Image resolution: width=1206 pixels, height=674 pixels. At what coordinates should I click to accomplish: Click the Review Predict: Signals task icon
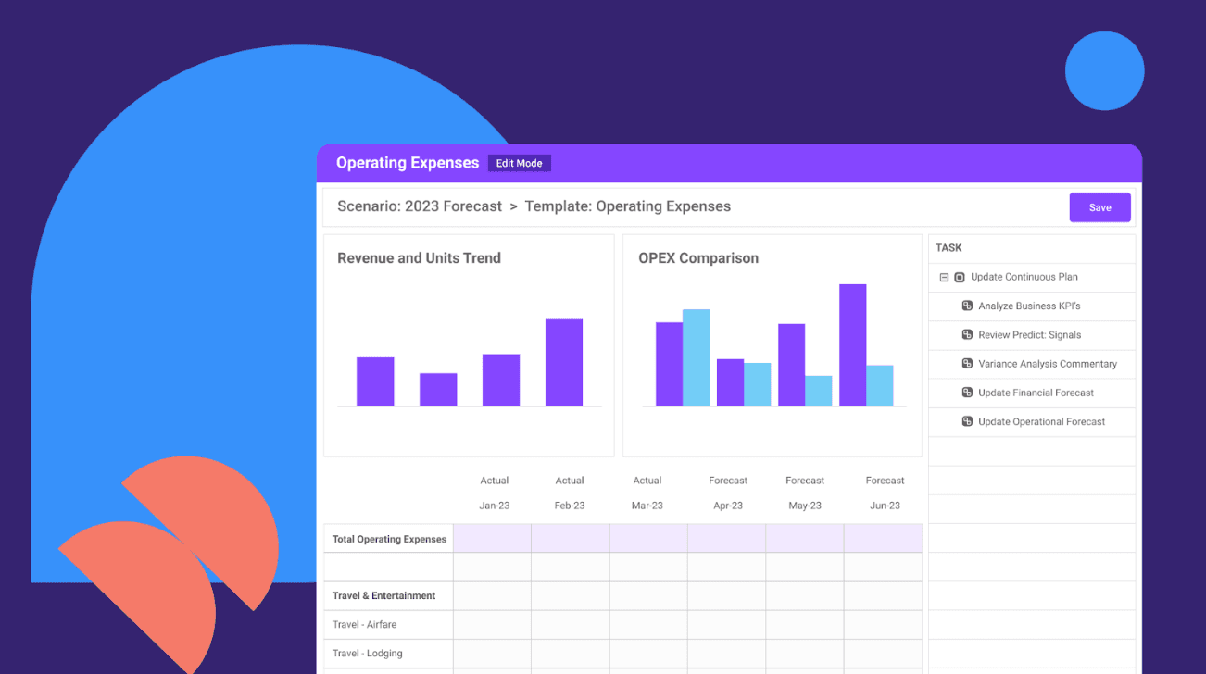[967, 334]
